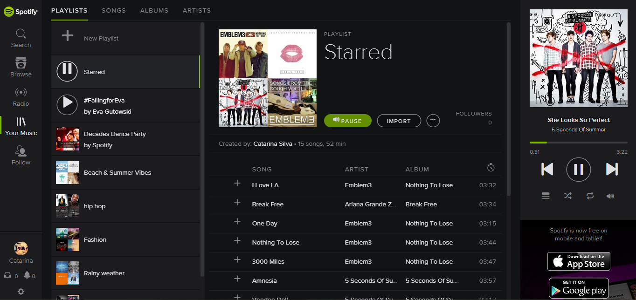Click the duration clock column icon
The height and width of the screenshot is (300, 636).
[x=491, y=167]
